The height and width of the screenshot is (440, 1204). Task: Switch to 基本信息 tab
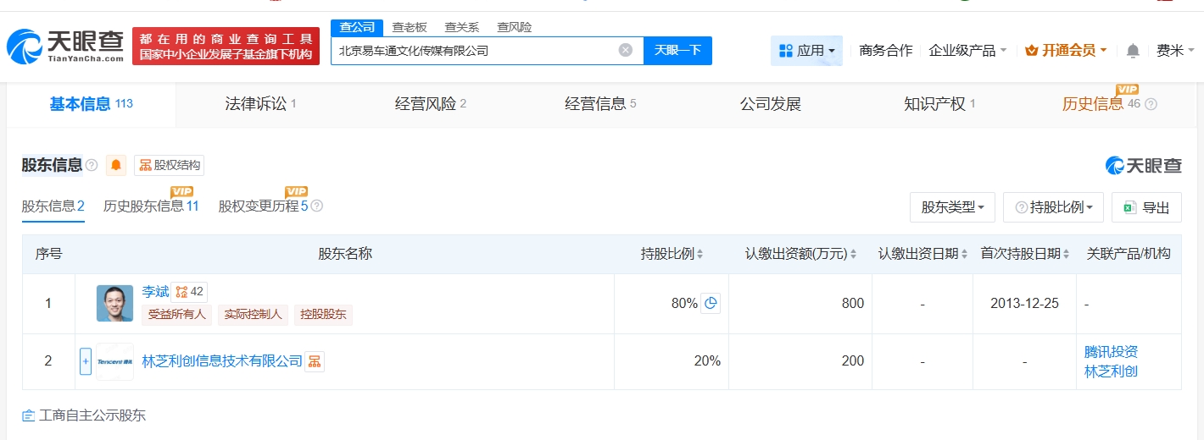point(91,104)
